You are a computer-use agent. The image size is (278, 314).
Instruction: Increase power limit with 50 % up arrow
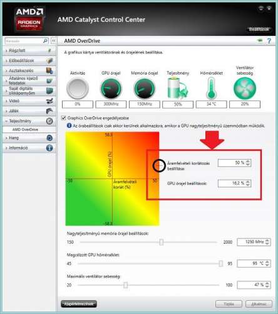(248, 161)
